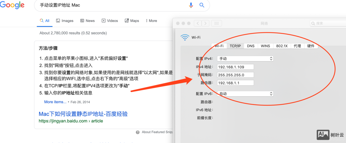The image size is (346, 143).
Task: Click the Network window search field
Action: pyautogui.click(x=328, y=23)
